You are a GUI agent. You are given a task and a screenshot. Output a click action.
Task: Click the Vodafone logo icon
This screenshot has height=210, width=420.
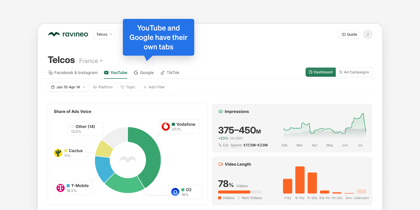(166, 127)
